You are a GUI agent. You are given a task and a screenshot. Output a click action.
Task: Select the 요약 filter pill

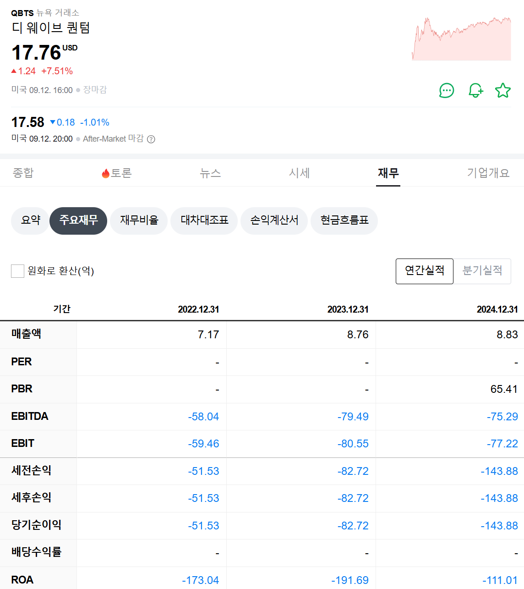tap(31, 220)
